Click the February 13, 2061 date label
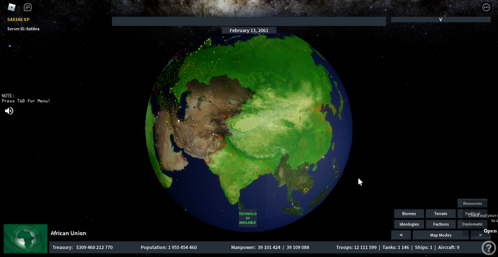Viewport: 498px width, 257px height. coord(249,30)
